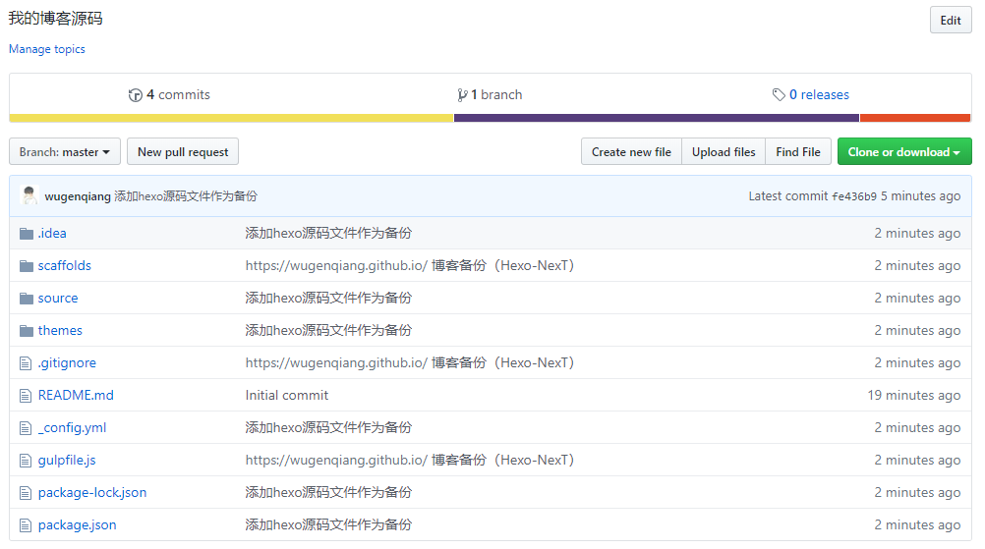
Task: Expand the Clone or download menu
Action: pyautogui.click(x=903, y=152)
